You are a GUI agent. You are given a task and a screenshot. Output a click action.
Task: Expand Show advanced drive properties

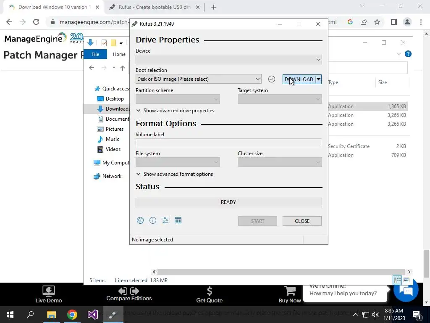(x=175, y=111)
